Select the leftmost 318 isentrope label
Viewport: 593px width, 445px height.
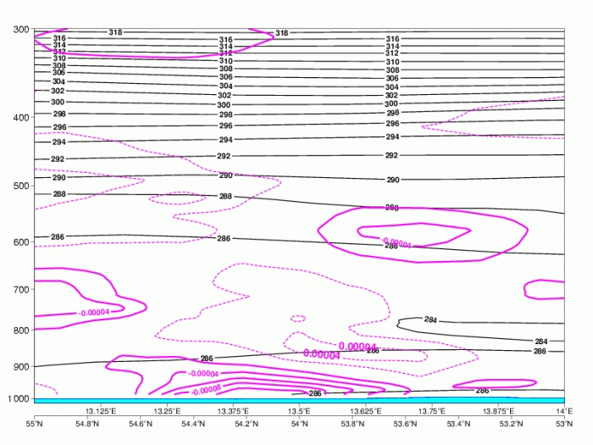[115, 32]
